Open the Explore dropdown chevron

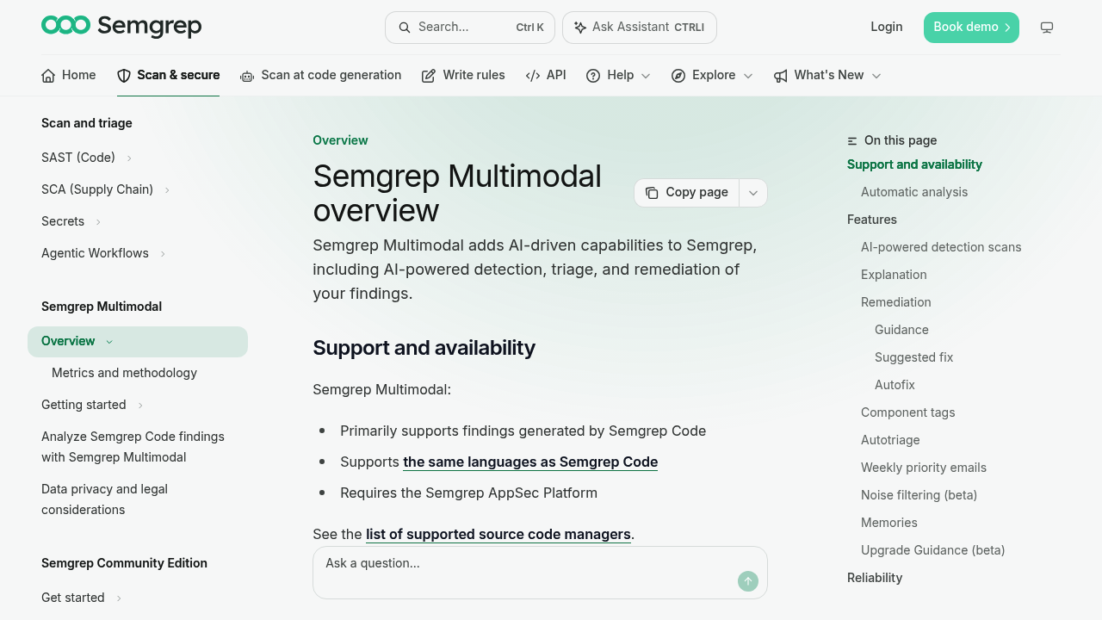tap(748, 76)
